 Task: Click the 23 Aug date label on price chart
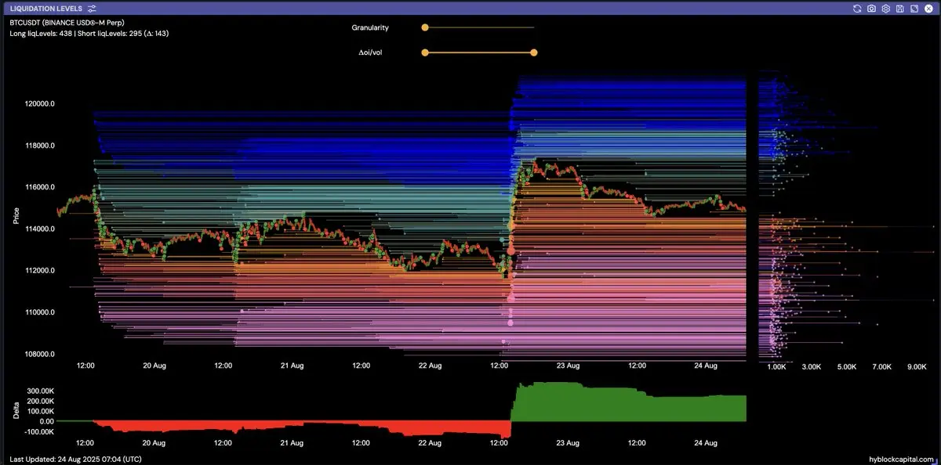pyautogui.click(x=568, y=366)
